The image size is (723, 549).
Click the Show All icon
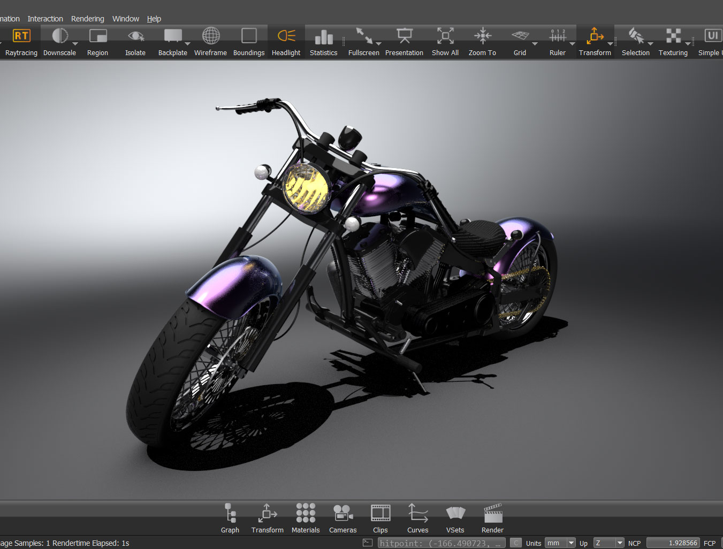point(445,36)
